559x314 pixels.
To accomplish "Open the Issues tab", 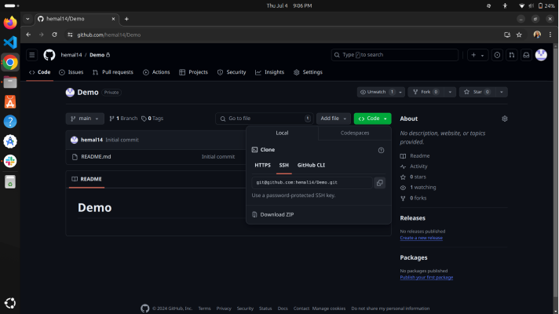I will 71,72.
